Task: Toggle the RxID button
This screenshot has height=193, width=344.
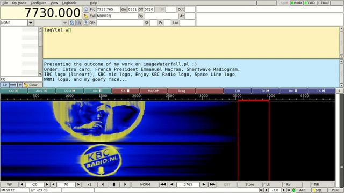Action: coord(296,3)
